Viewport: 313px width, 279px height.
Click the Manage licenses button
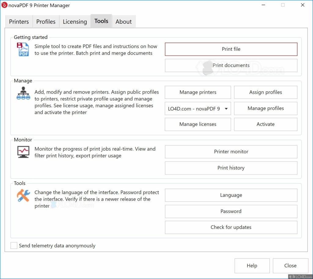(x=198, y=124)
